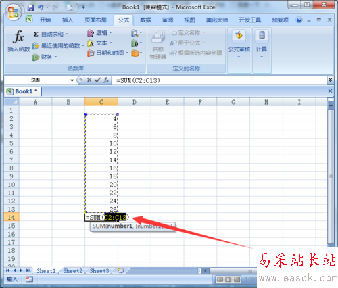Click the Select All corner button
The image size is (338, 288).
(x=11, y=102)
